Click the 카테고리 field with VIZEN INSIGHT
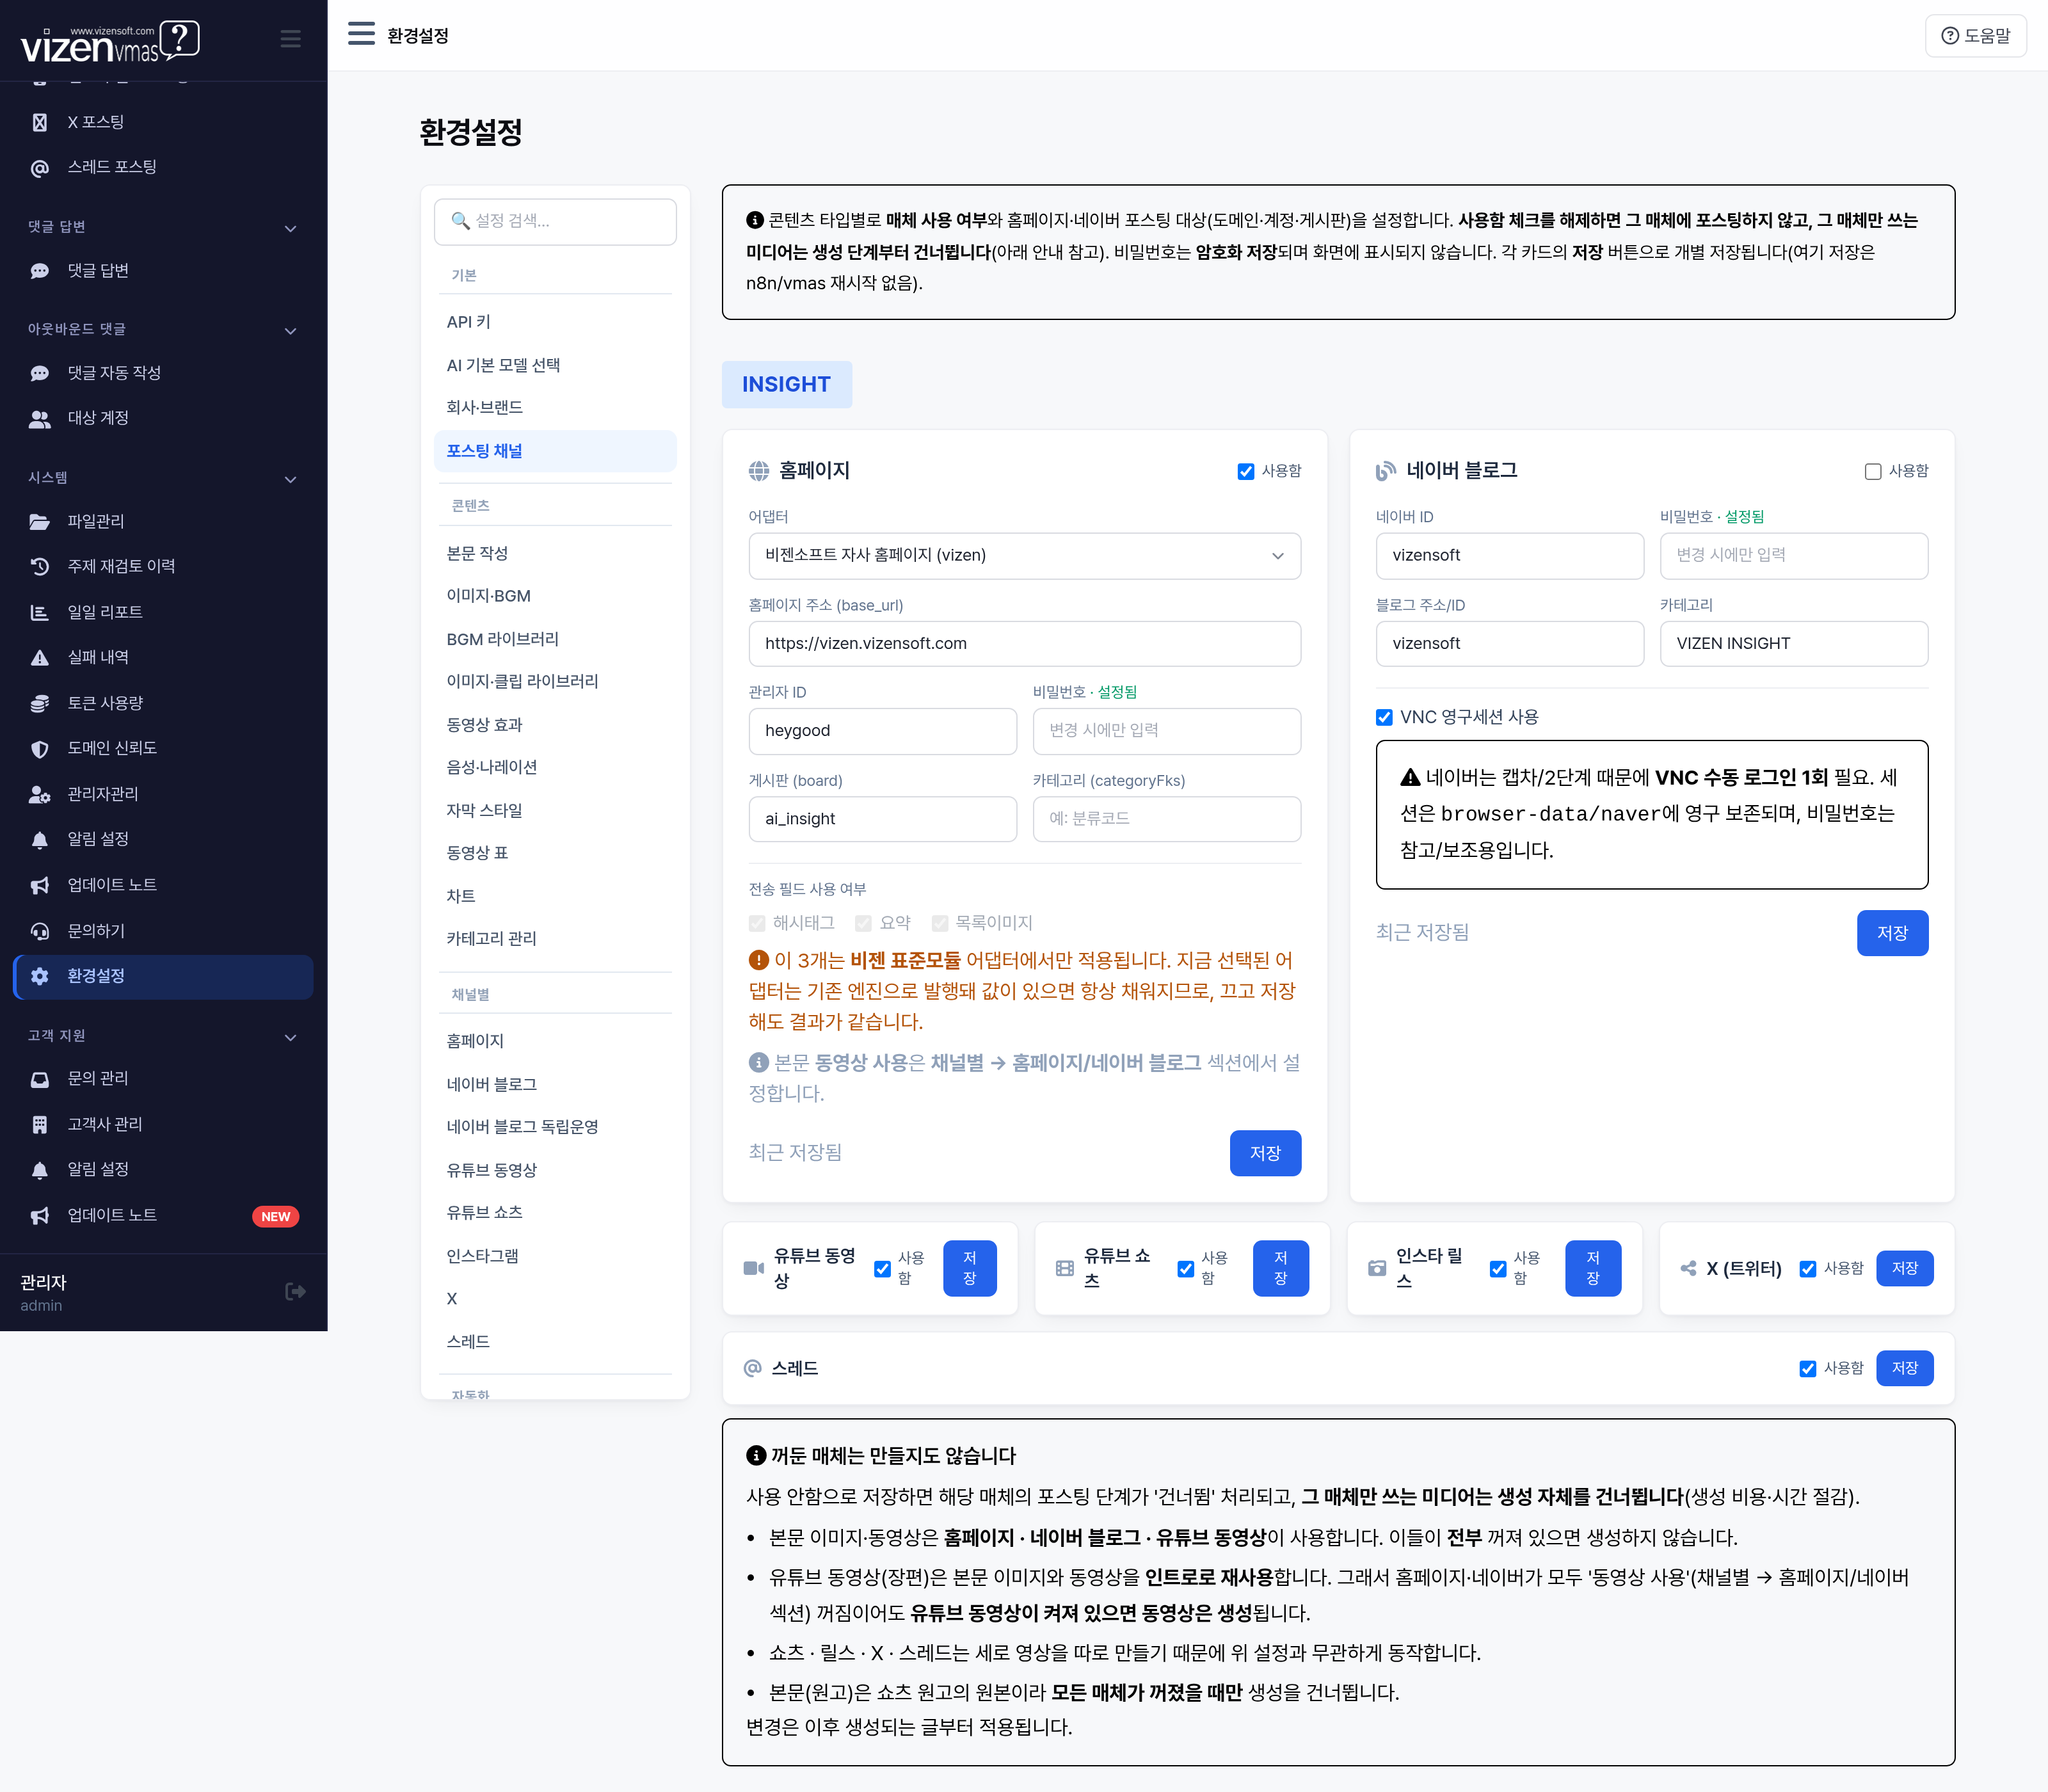 coord(1794,644)
